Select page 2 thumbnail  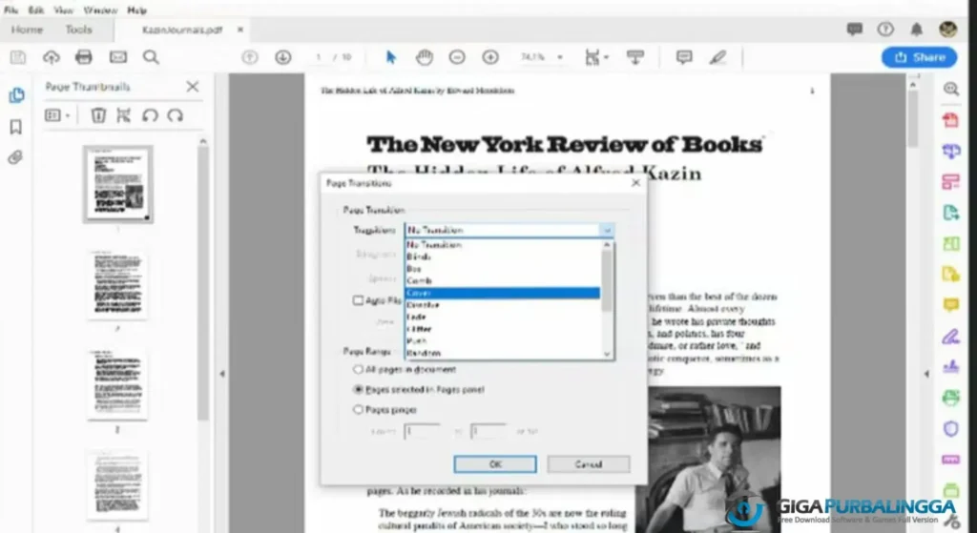click(x=117, y=284)
